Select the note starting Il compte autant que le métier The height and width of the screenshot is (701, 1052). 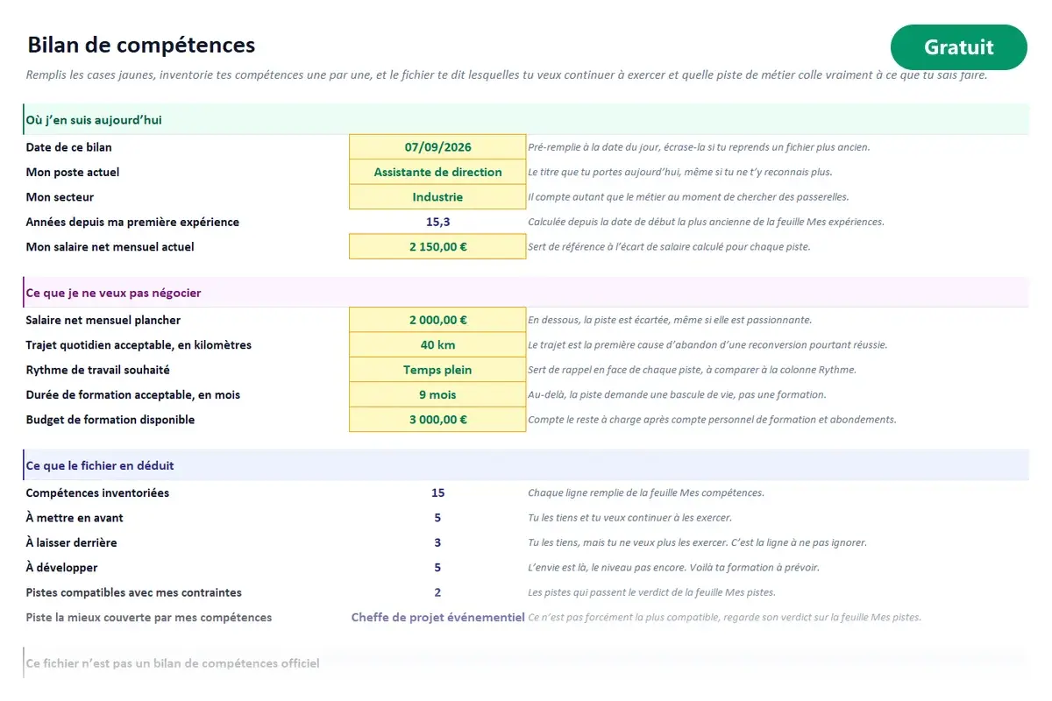688,197
